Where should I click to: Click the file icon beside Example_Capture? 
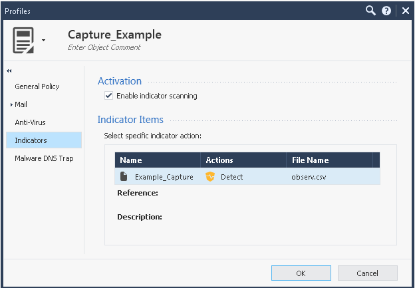[124, 177]
